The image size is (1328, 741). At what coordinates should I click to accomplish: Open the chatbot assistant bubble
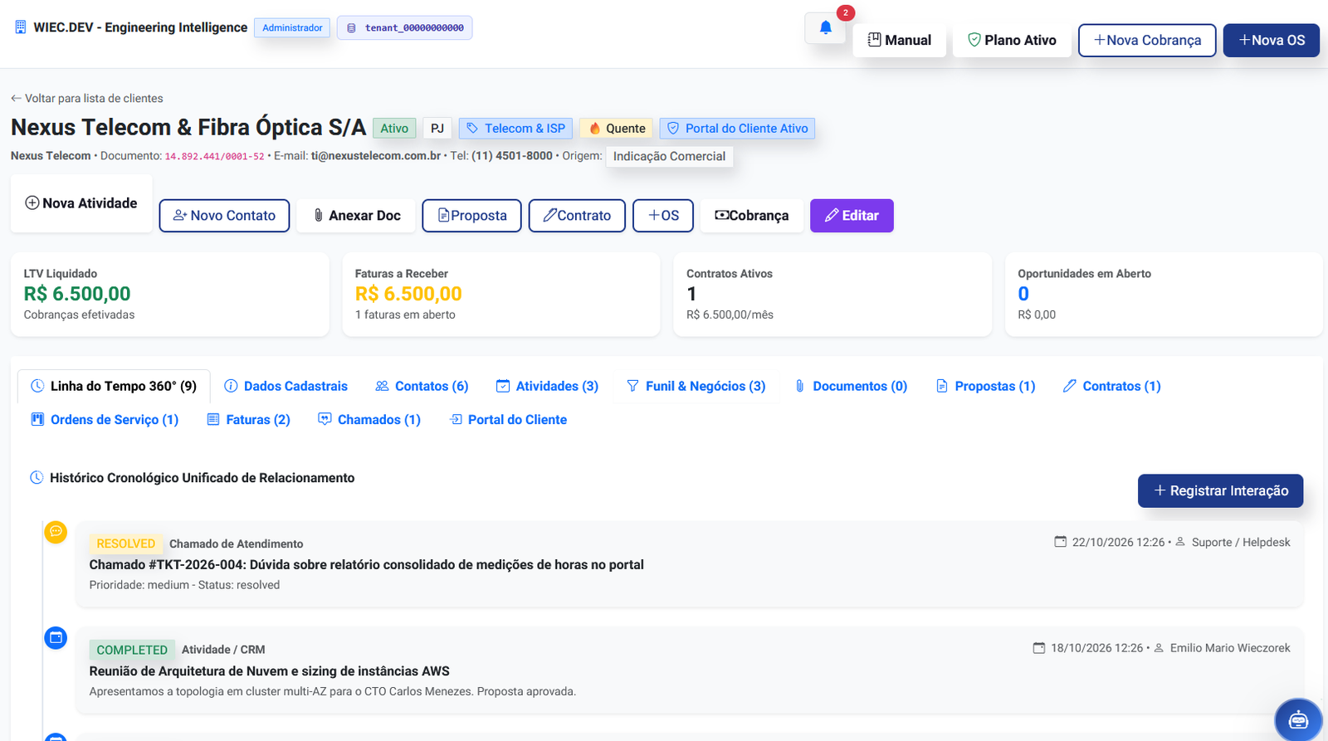tap(1298, 719)
